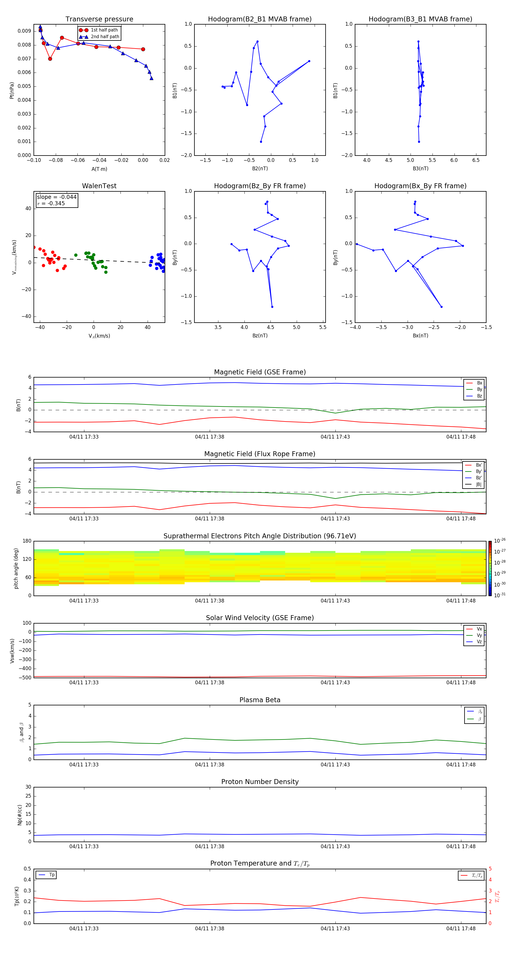Select "|B|" in the Flux Rope legend

[473, 485]
